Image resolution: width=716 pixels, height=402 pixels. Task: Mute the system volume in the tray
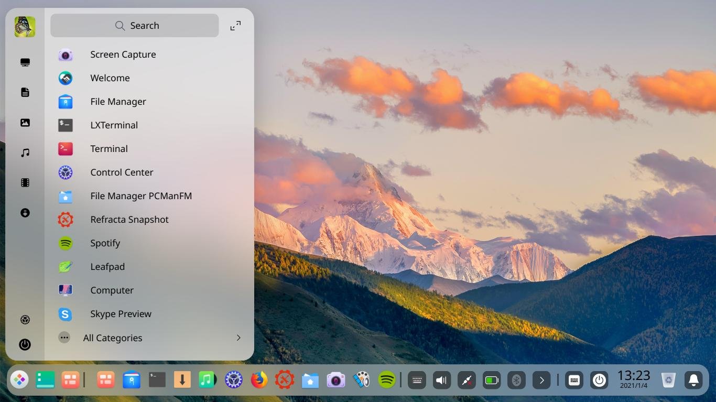[441, 379]
